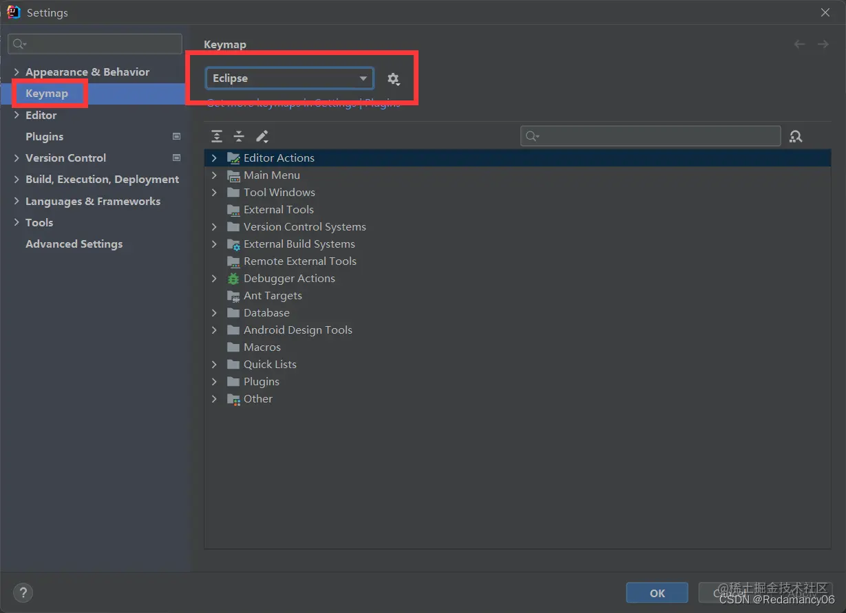846x613 pixels.
Task: Click the Cancel button
Action: point(729,592)
